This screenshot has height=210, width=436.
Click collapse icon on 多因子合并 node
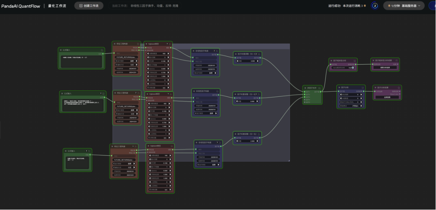pyautogui.click(x=305, y=88)
